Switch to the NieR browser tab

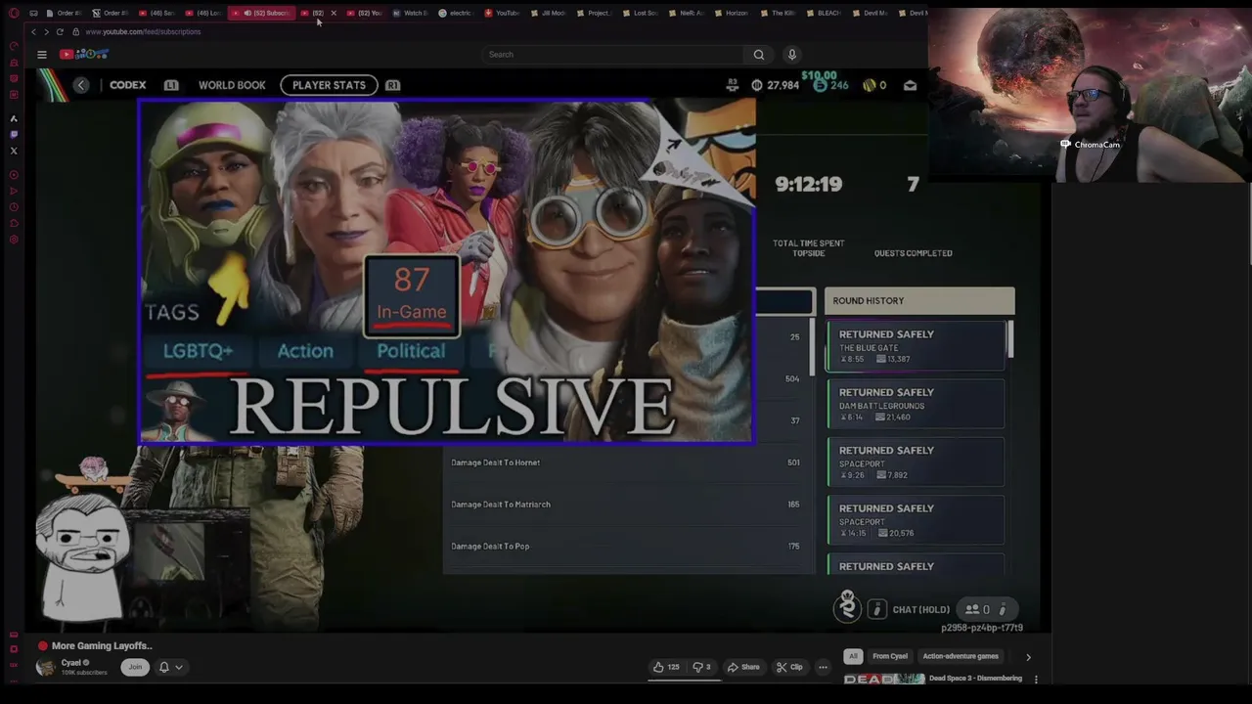pos(688,13)
